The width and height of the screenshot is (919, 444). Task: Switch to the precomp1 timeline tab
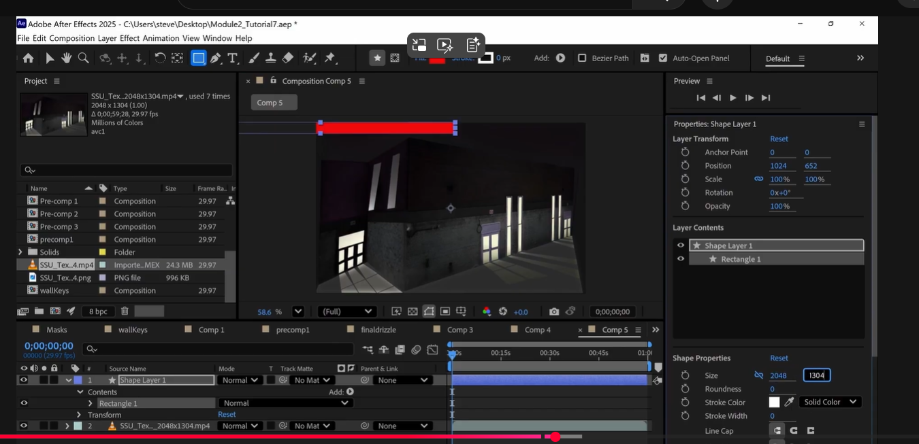pyautogui.click(x=292, y=330)
